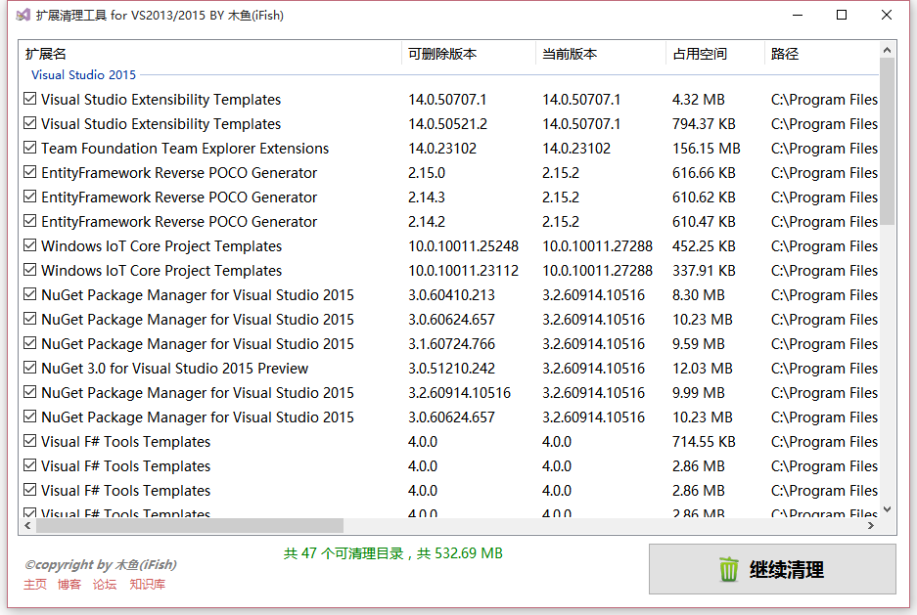Open the 论坛 forum link

(x=103, y=584)
